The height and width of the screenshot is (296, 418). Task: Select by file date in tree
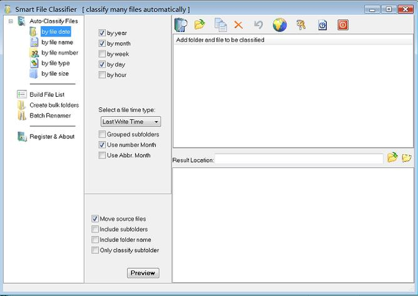(x=56, y=31)
